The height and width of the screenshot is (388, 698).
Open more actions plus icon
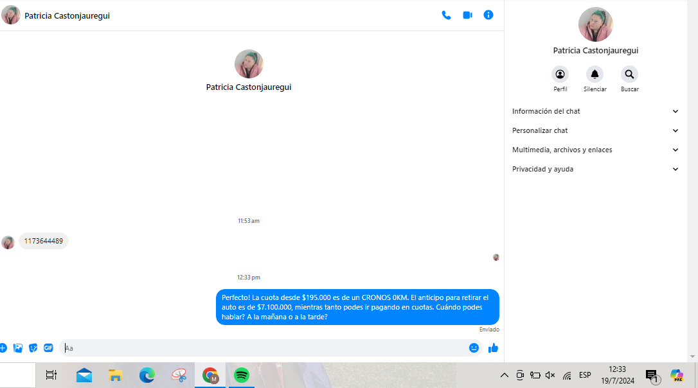pyautogui.click(x=3, y=348)
